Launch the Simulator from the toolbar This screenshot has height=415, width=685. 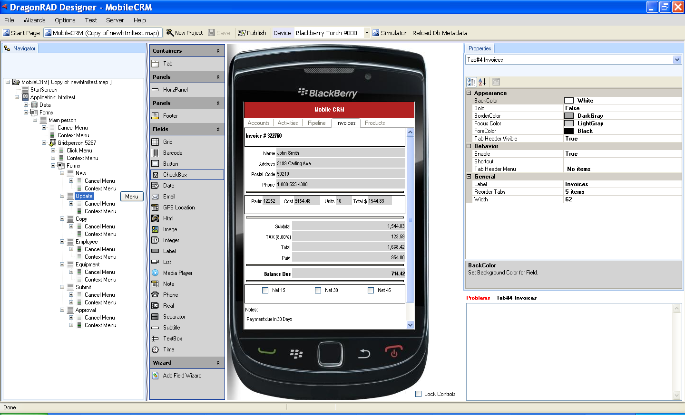point(390,33)
